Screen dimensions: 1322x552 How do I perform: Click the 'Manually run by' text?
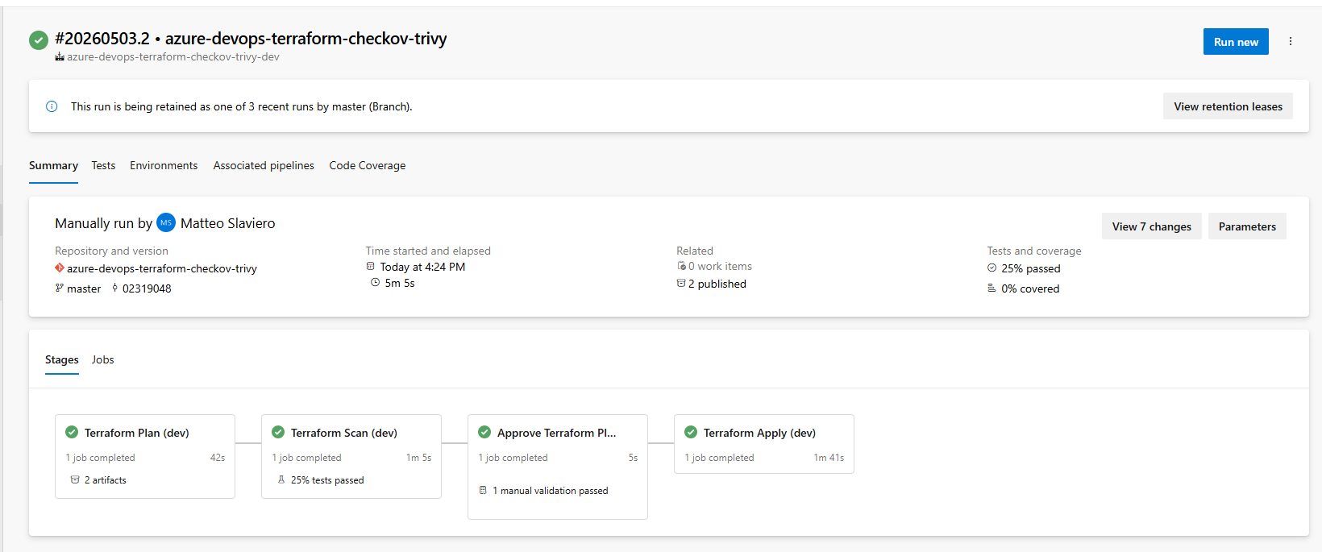(103, 223)
